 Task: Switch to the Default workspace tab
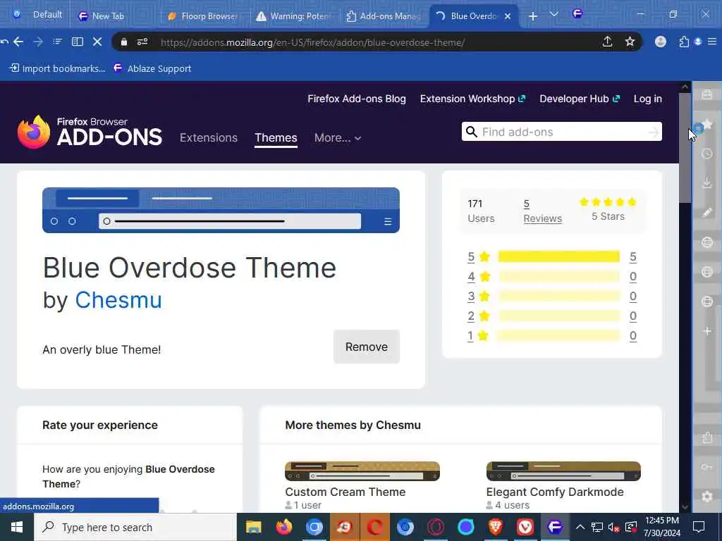coord(38,15)
